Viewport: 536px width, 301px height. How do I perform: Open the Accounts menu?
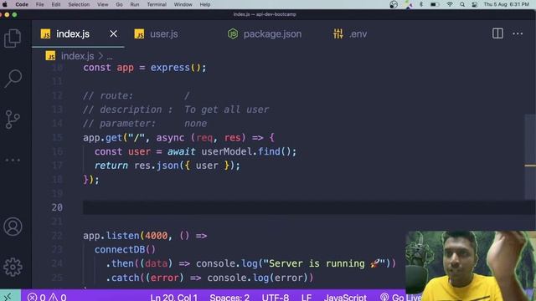(13, 227)
